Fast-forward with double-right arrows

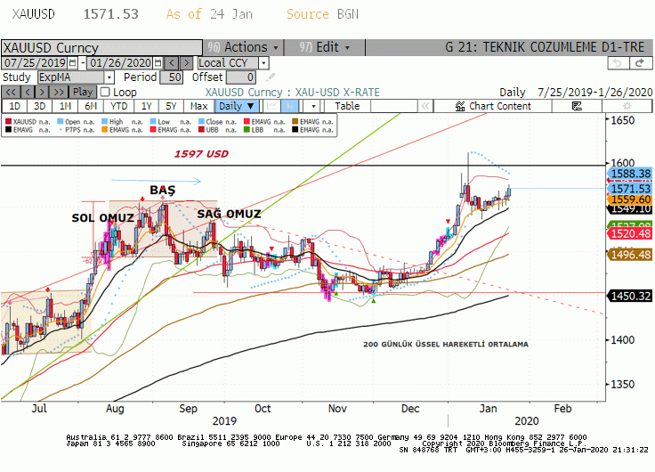(59, 92)
